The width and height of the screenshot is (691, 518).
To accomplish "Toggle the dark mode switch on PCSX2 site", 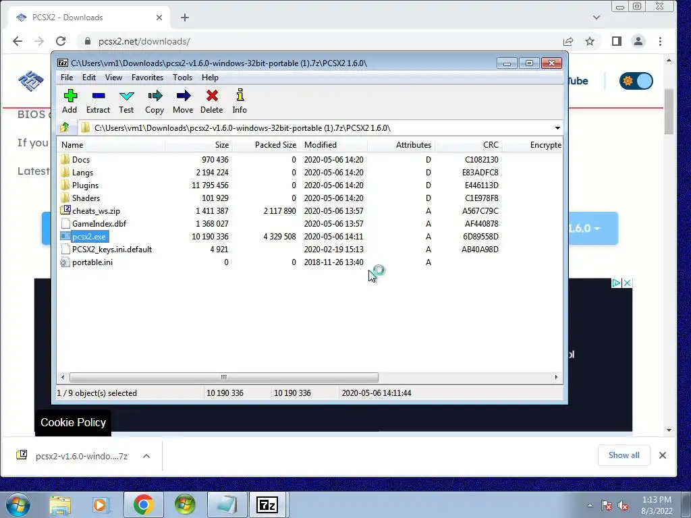I will [x=636, y=81].
